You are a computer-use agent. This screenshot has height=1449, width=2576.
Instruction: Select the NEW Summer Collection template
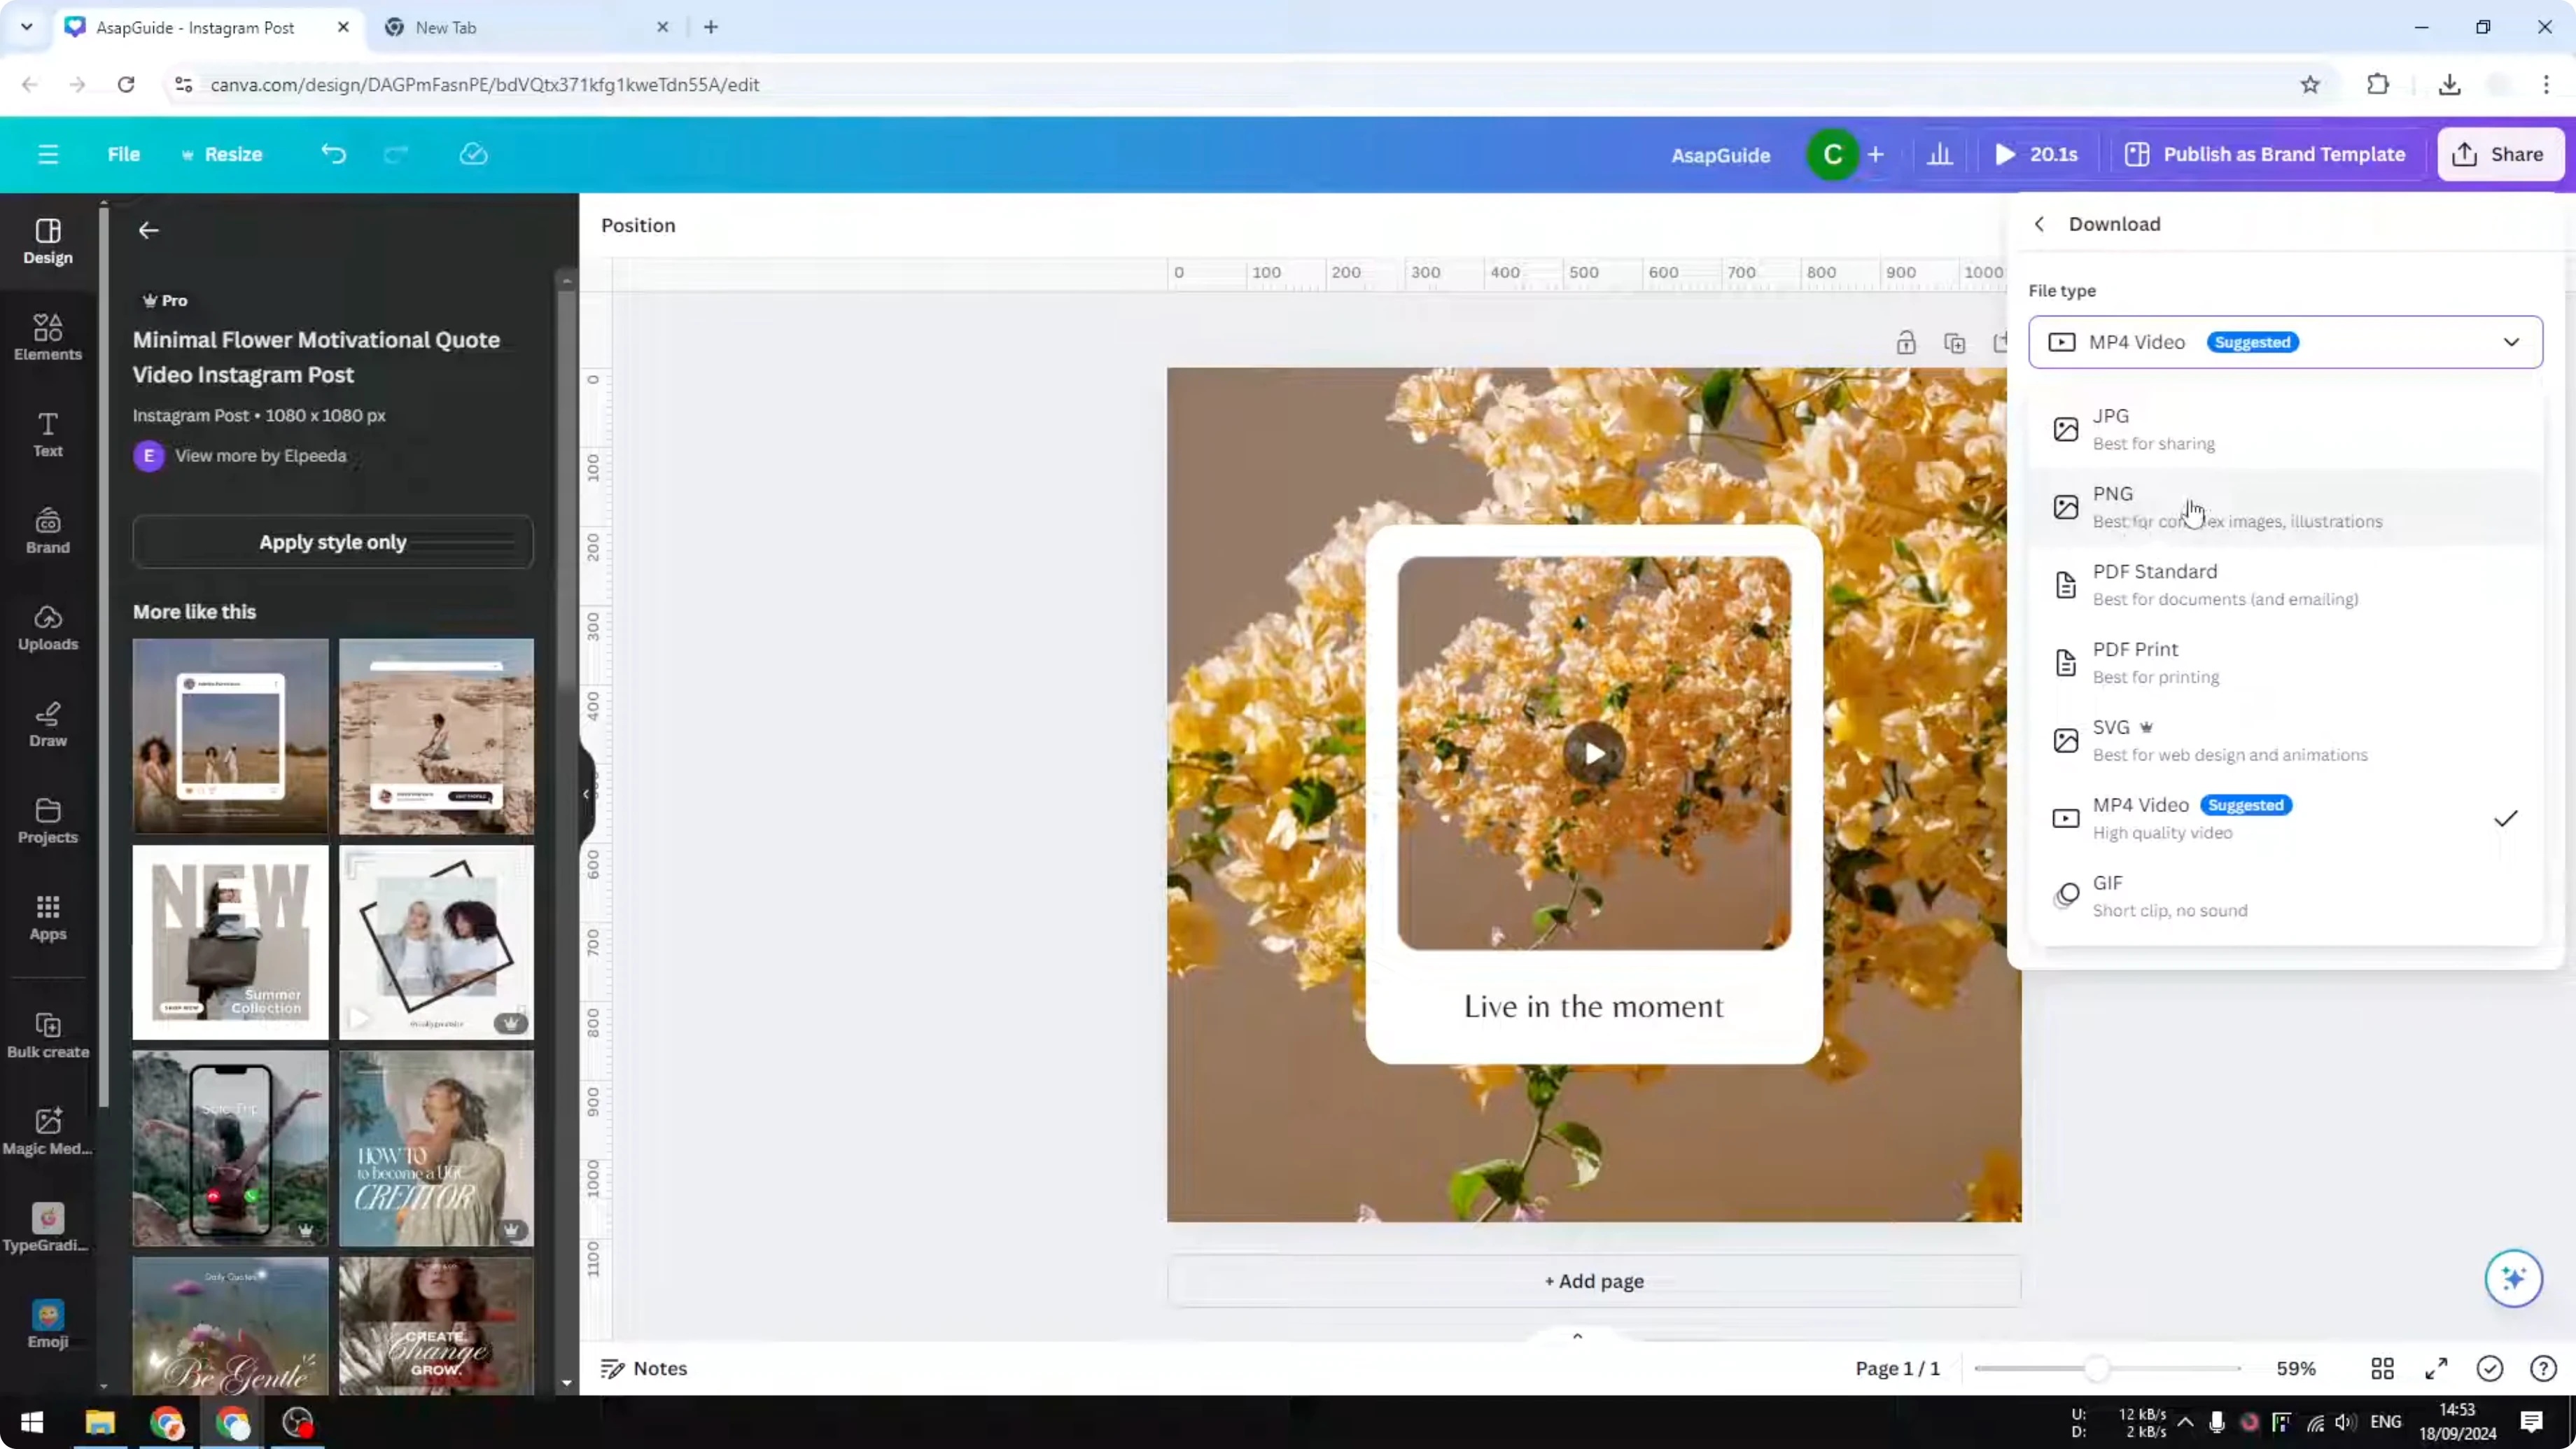pyautogui.click(x=230, y=942)
